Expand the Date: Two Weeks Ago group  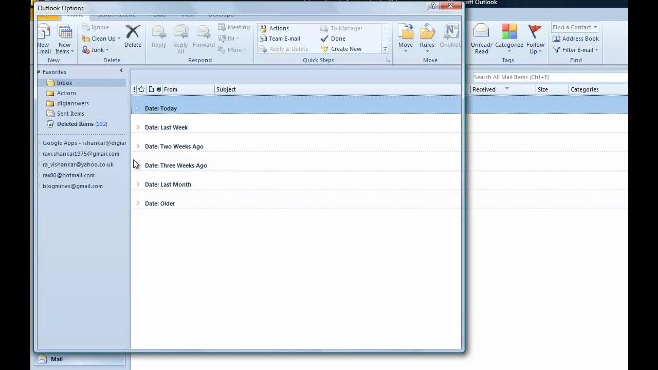138,146
